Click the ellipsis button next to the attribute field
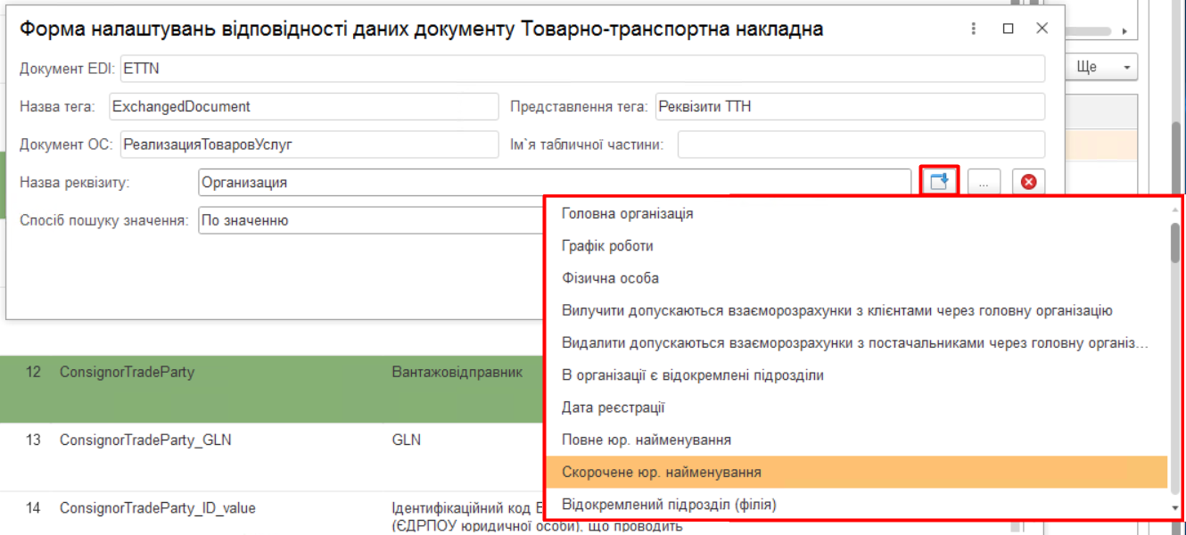 pos(984,182)
